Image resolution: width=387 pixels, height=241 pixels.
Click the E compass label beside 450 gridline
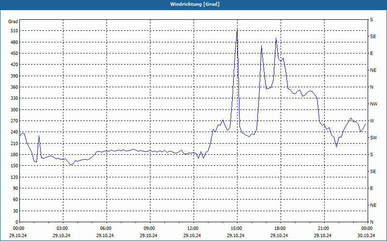click(372, 54)
